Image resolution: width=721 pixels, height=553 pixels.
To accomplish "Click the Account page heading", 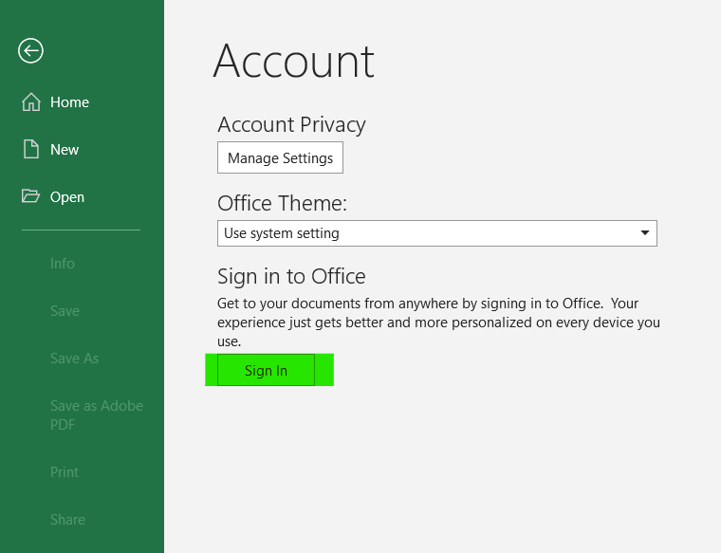I will (x=293, y=61).
